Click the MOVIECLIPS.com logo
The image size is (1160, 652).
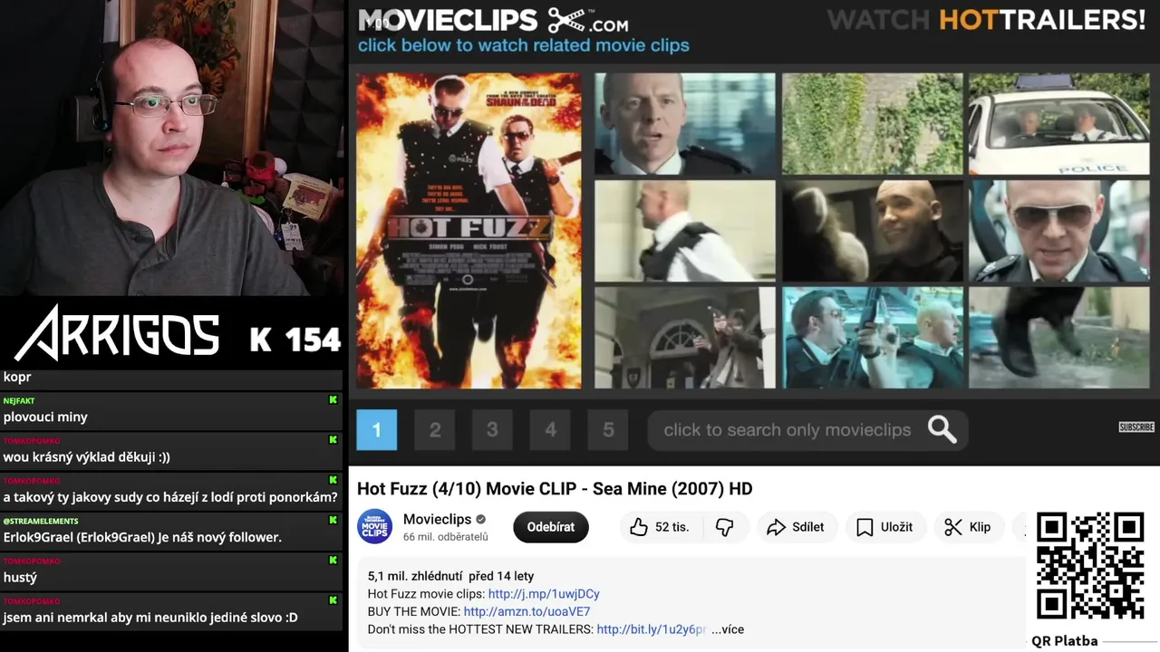point(494,20)
